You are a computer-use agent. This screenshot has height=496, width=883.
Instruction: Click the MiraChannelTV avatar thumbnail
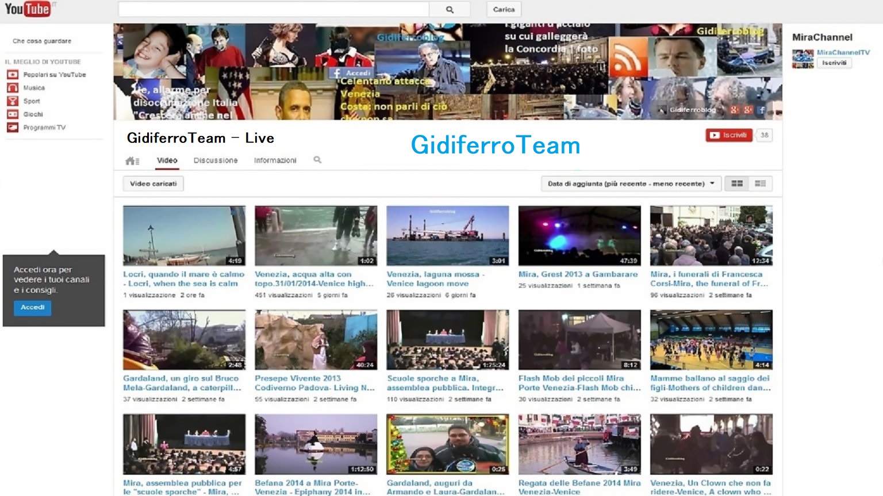803,59
